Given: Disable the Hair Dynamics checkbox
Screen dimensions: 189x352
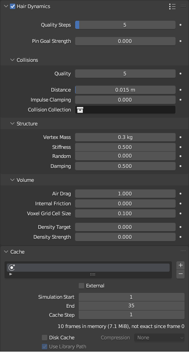Looking at the screenshot, I should pyautogui.click(x=13, y=6).
